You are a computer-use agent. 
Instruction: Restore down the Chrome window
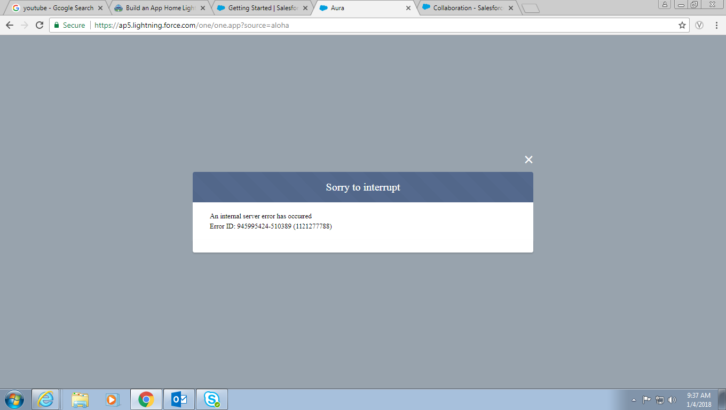click(x=695, y=4)
